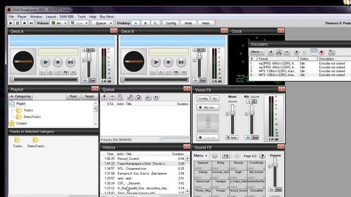Select the Applause sound effect pad

(203, 165)
